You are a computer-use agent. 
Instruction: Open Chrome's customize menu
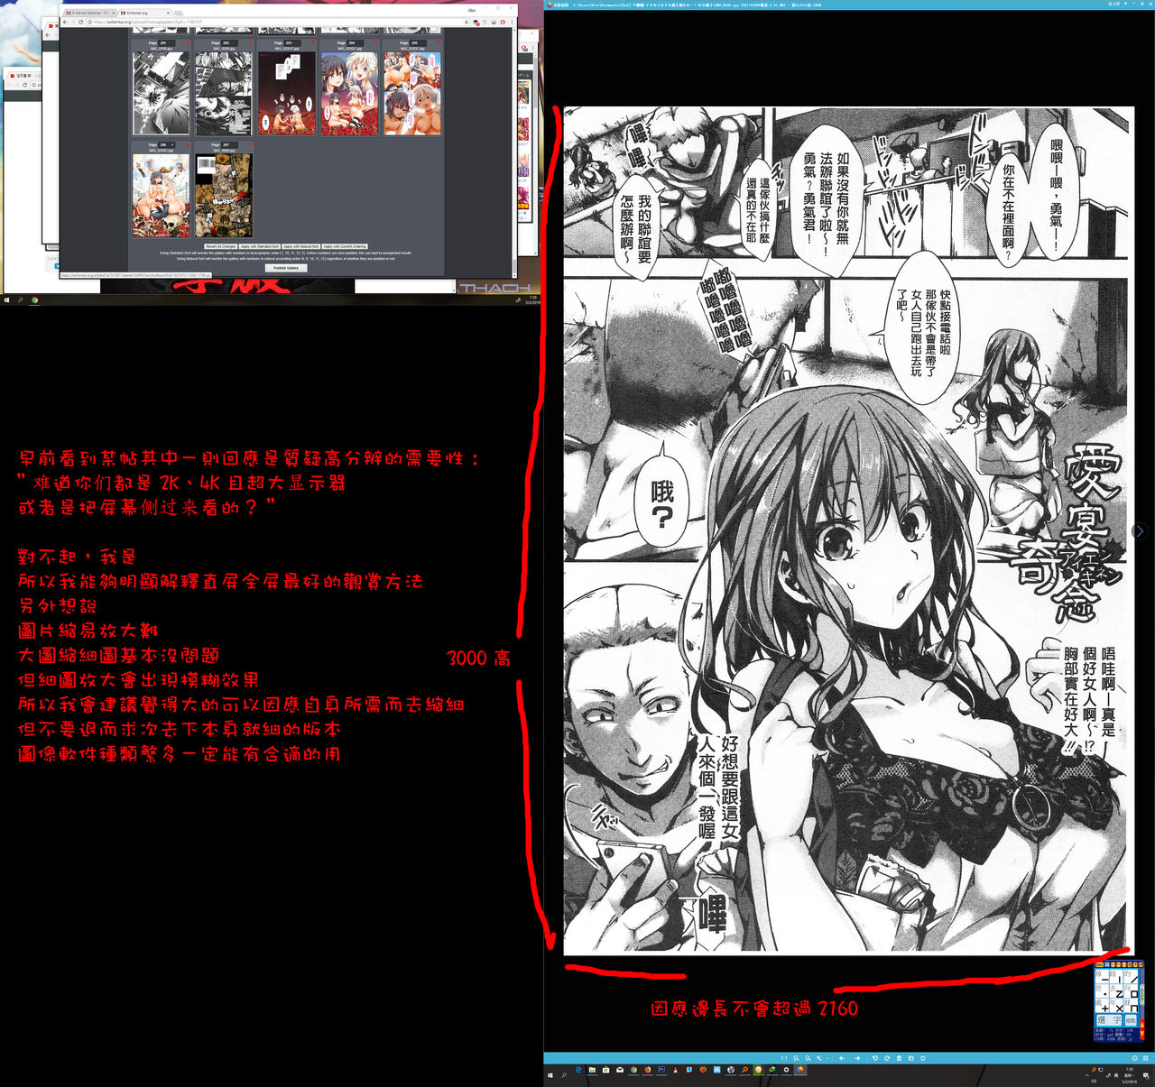pos(512,22)
